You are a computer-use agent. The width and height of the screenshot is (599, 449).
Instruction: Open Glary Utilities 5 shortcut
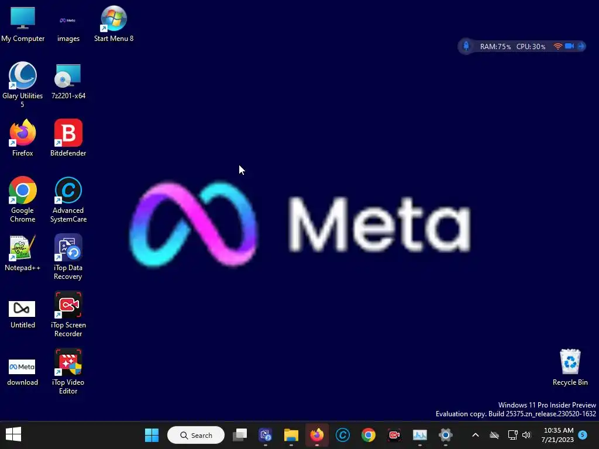tap(23, 85)
